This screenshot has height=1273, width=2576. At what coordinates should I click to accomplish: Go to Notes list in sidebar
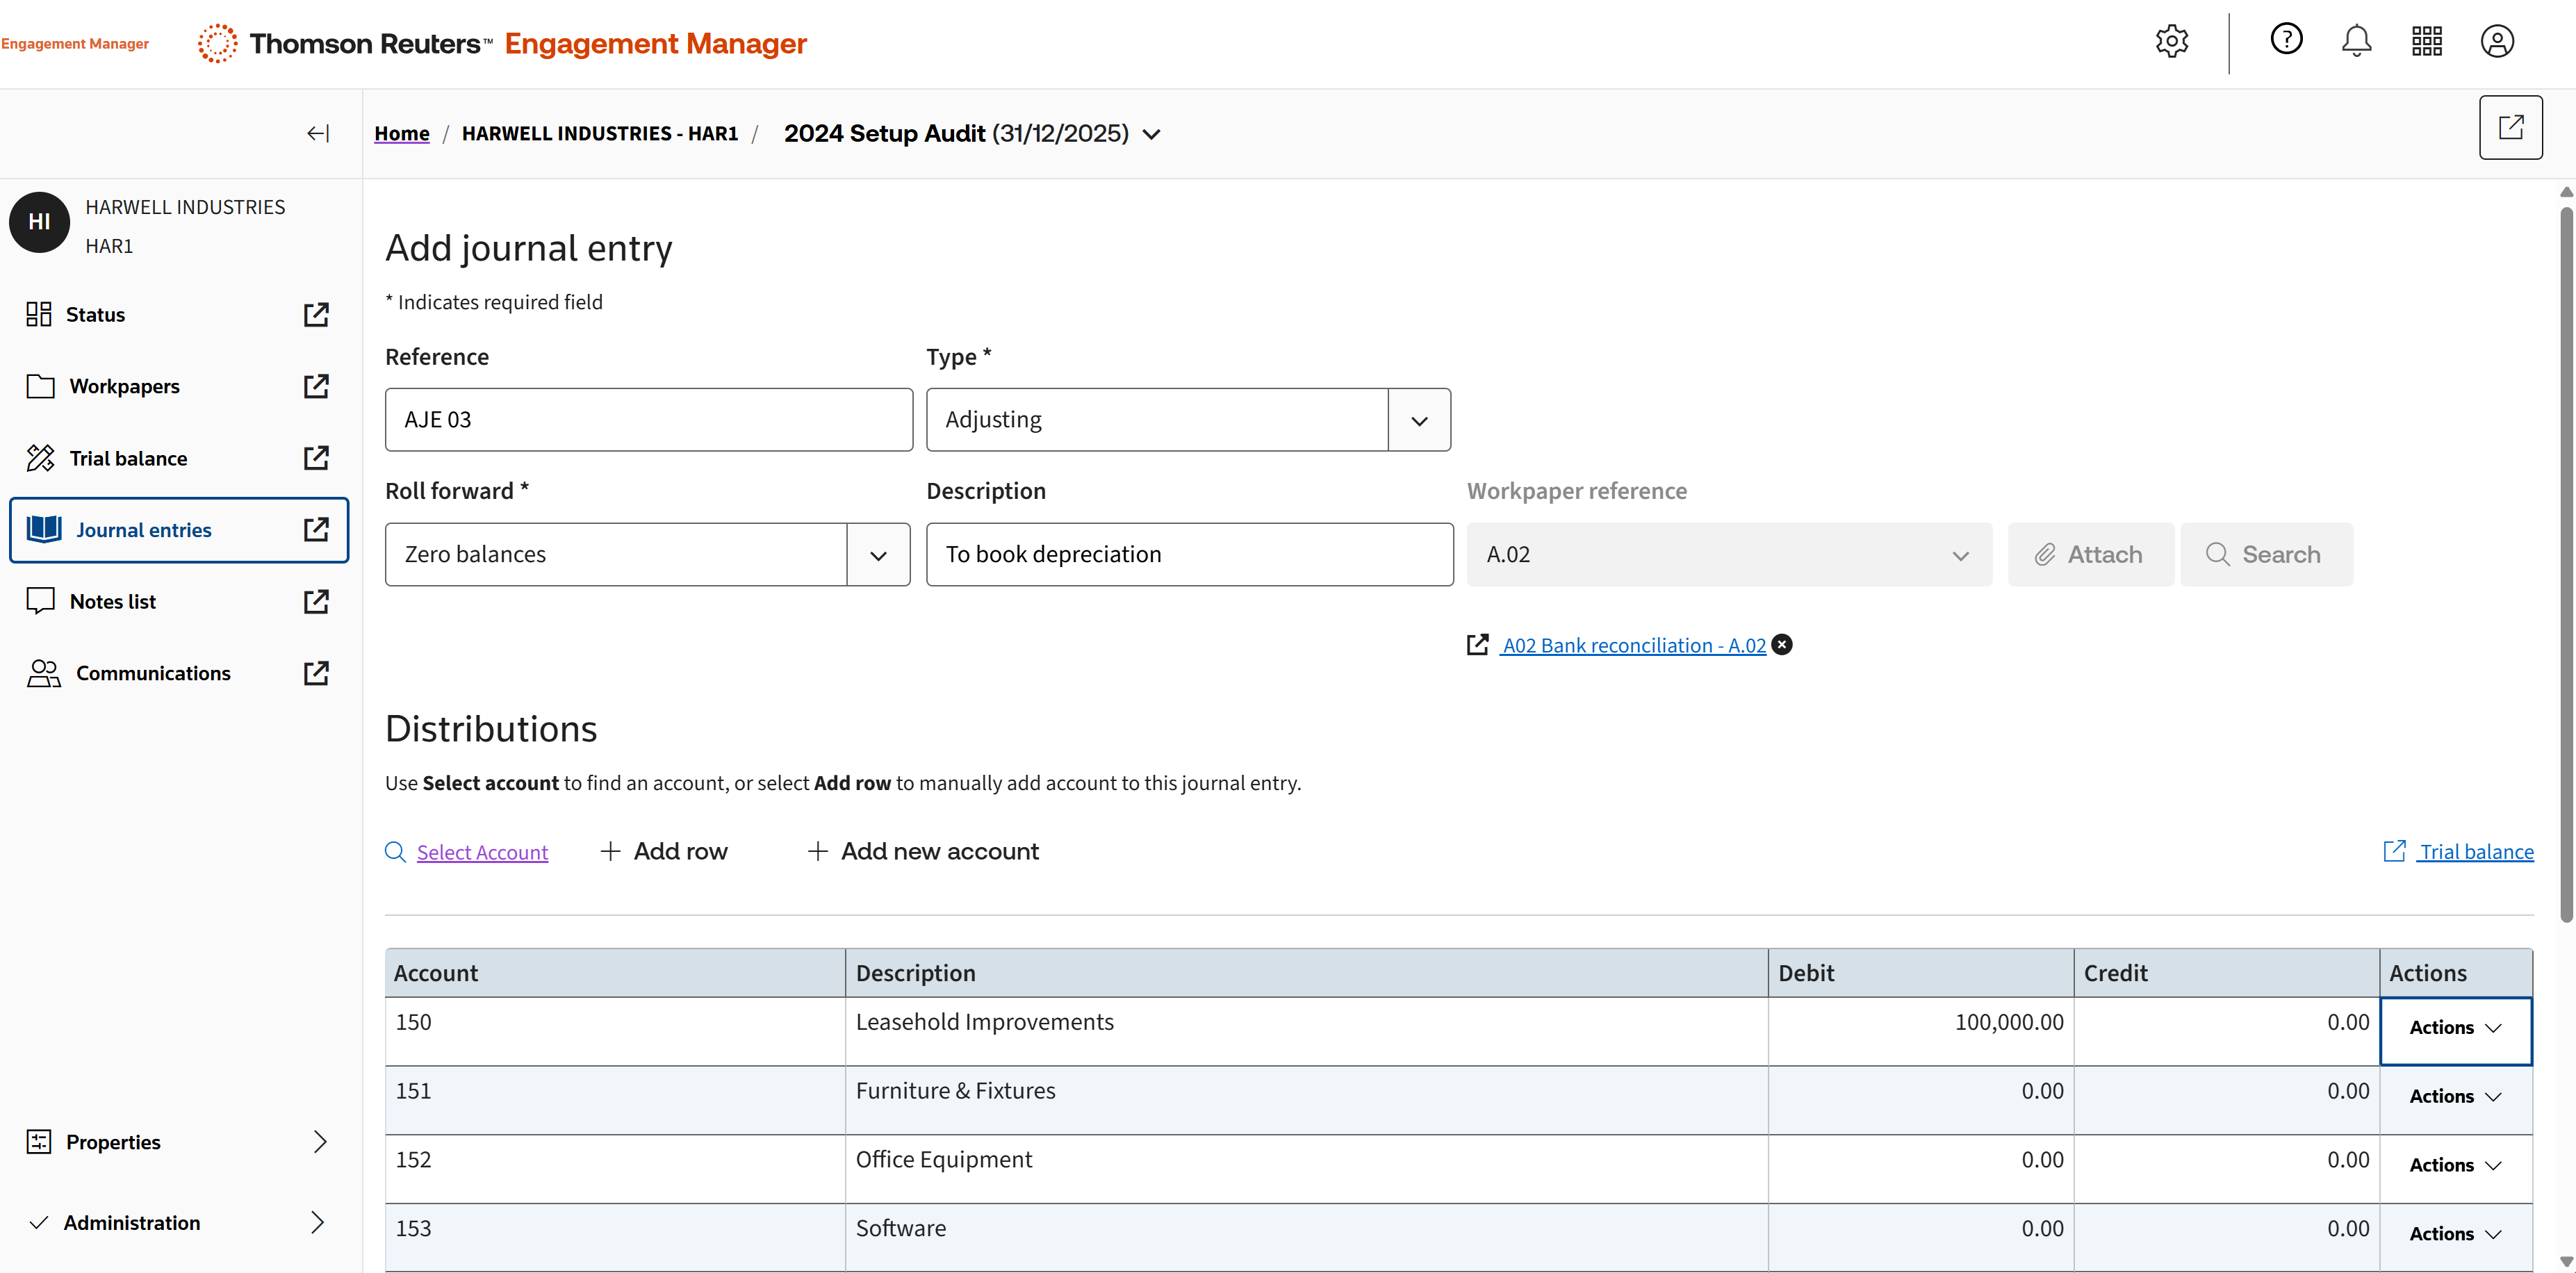pyautogui.click(x=113, y=602)
